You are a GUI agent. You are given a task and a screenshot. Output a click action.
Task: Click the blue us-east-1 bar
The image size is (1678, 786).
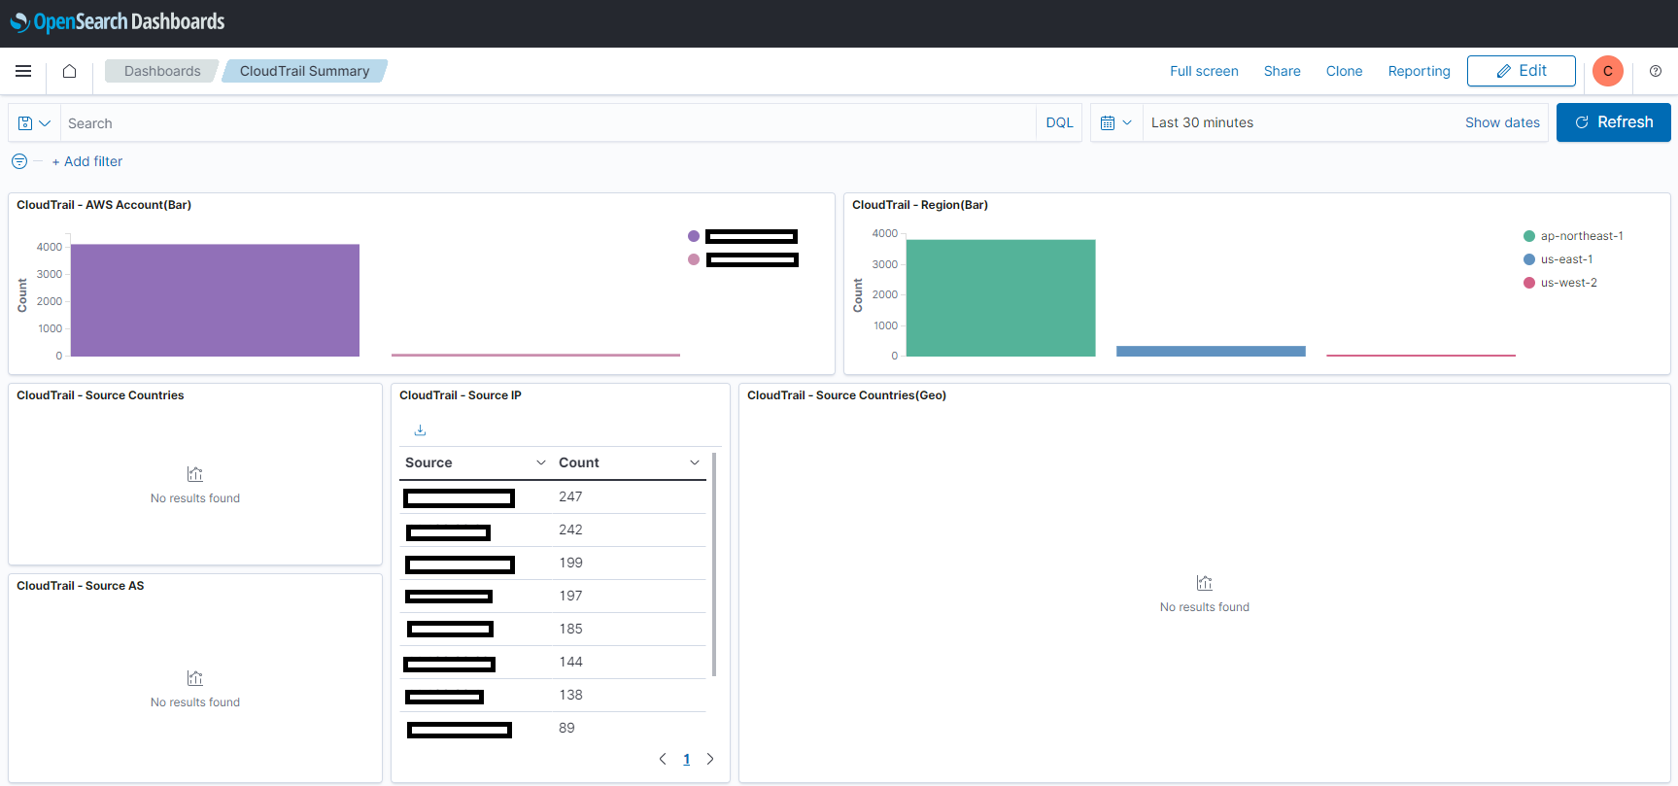1211,351
